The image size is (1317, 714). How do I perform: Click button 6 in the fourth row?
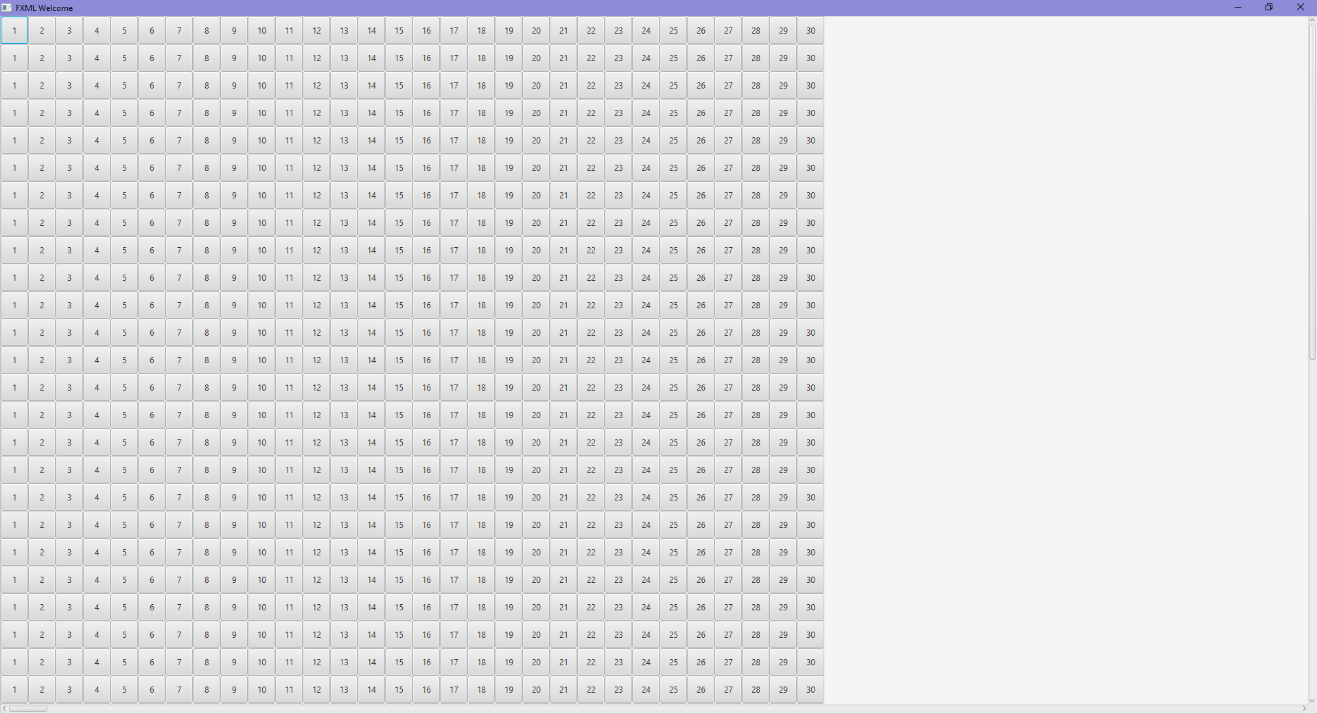(152, 113)
